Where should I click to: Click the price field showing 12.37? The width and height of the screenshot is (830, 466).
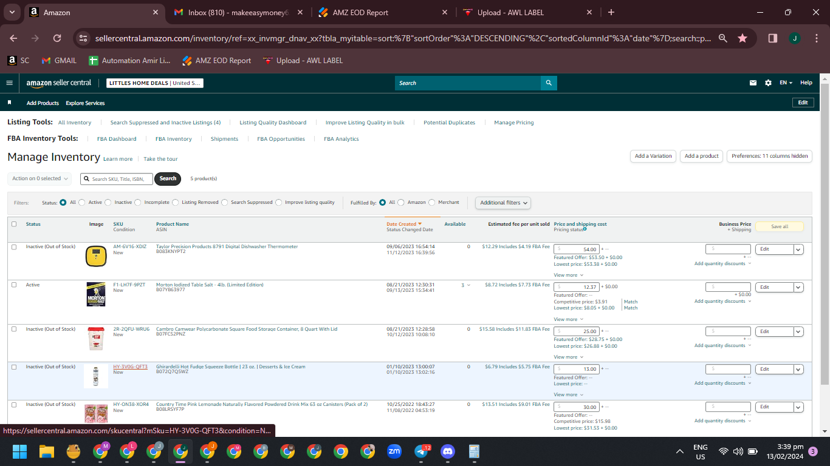click(577, 287)
